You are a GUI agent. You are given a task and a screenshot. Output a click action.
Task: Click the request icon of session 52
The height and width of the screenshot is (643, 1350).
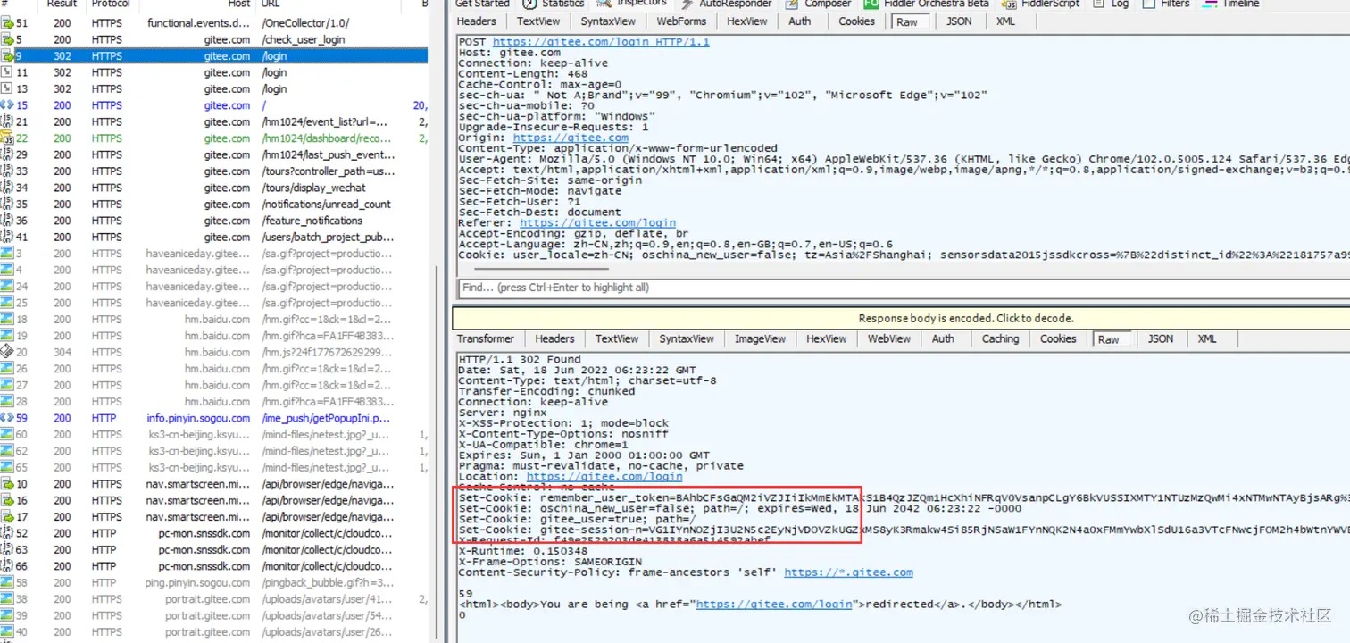[7, 533]
